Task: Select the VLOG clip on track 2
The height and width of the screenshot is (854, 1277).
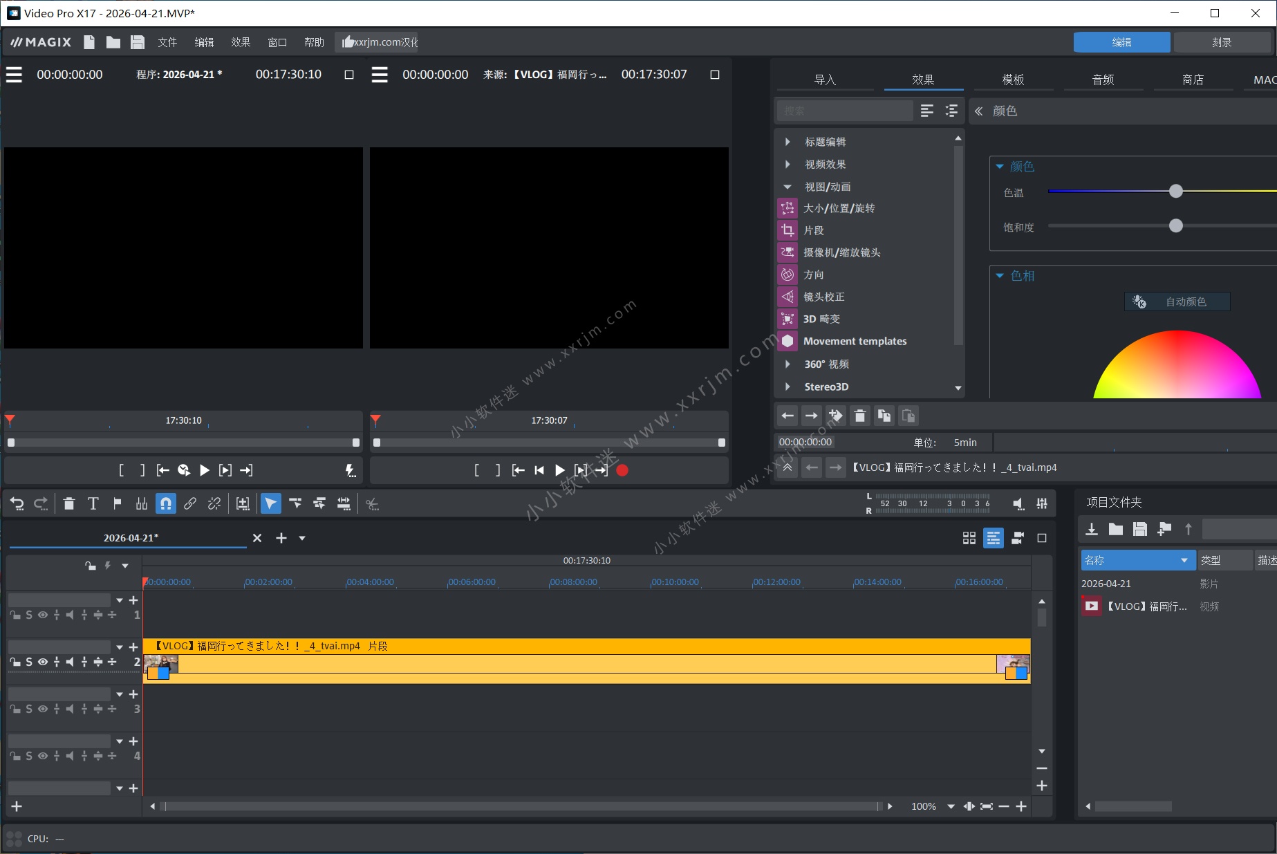Action: coord(586,664)
